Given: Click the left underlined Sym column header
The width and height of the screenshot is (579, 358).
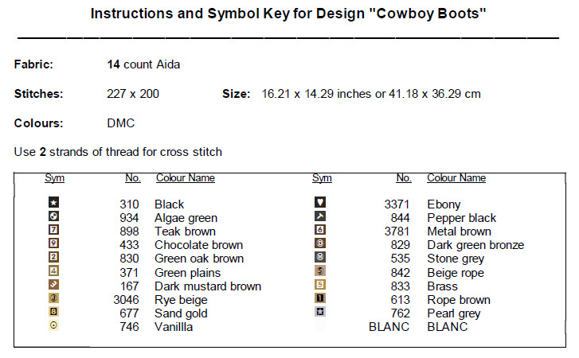Looking at the screenshot, I should (54, 178).
